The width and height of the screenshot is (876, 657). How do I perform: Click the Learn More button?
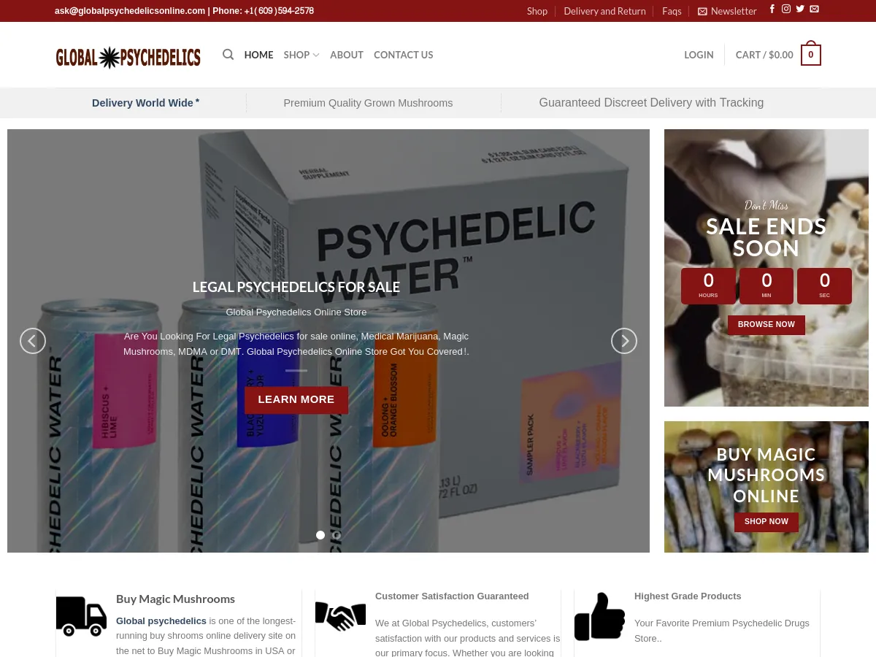pyautogui.click(x=296, y=399)
